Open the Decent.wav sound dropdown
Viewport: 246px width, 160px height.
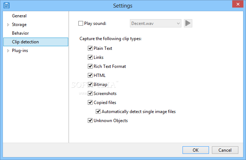[x=156, y=23]
